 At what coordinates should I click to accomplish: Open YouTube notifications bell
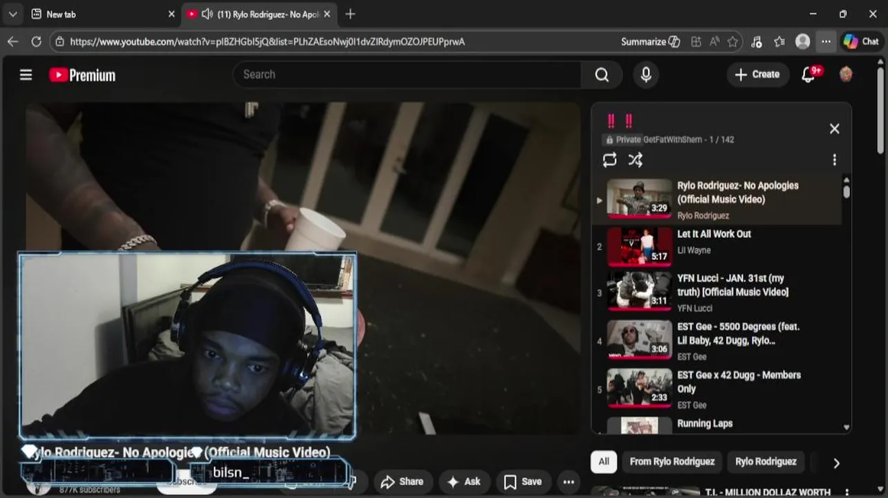(808, 75)
